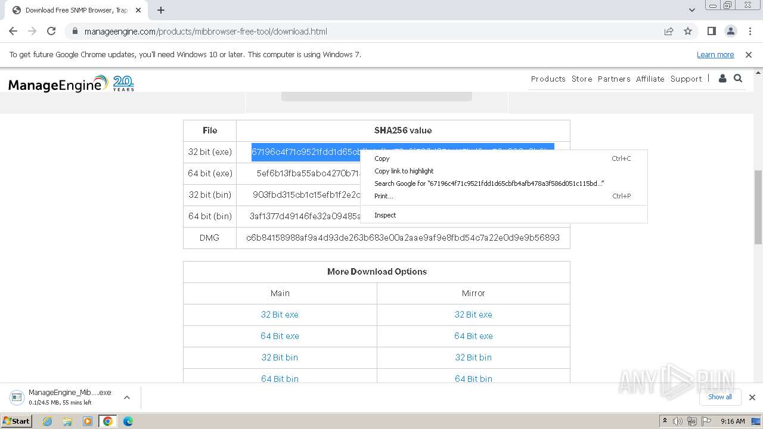
Task: Click the 32 bit (exe) file cell
Action: coord(210,152)
